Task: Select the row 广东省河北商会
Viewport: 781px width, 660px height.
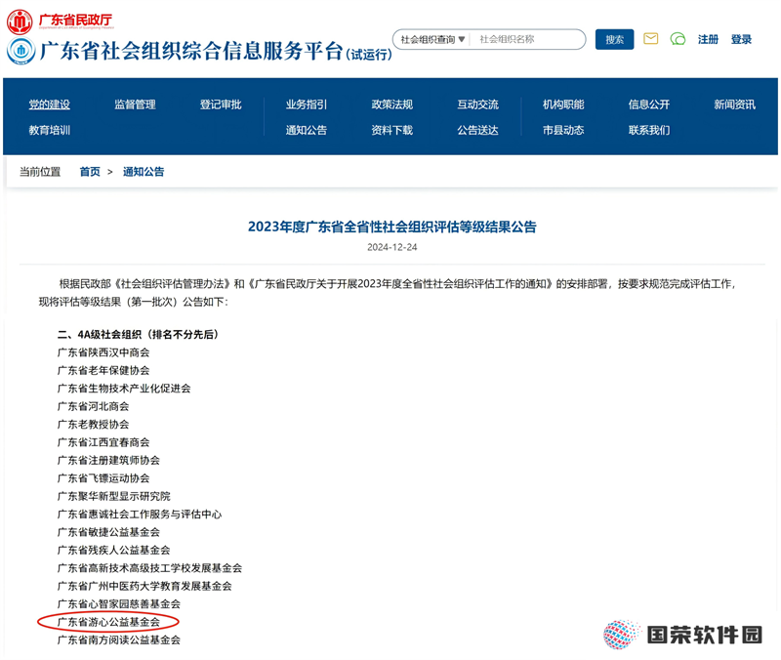Action: click(x=93, y=406)
